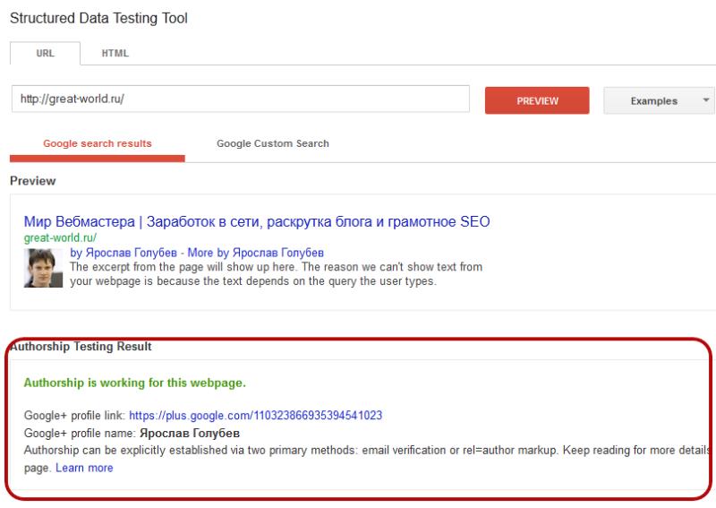The height and width of the screenshot is (508, 716).
Task: Click the 'Authorship is working for this webpage' message
Action: click(x=135, y=383)
